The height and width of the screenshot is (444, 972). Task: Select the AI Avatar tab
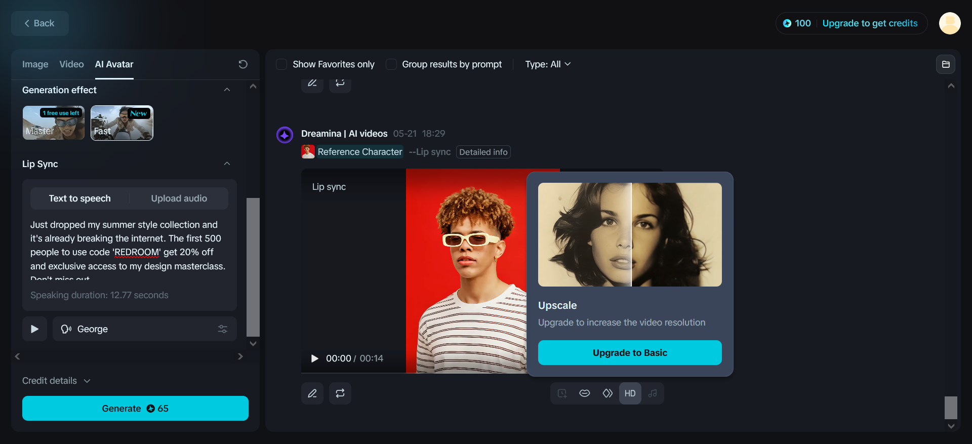click(x=114, y=64)
